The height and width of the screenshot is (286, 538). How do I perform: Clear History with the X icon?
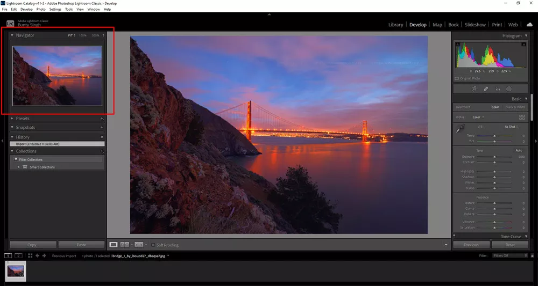click(x=102, y=137)
